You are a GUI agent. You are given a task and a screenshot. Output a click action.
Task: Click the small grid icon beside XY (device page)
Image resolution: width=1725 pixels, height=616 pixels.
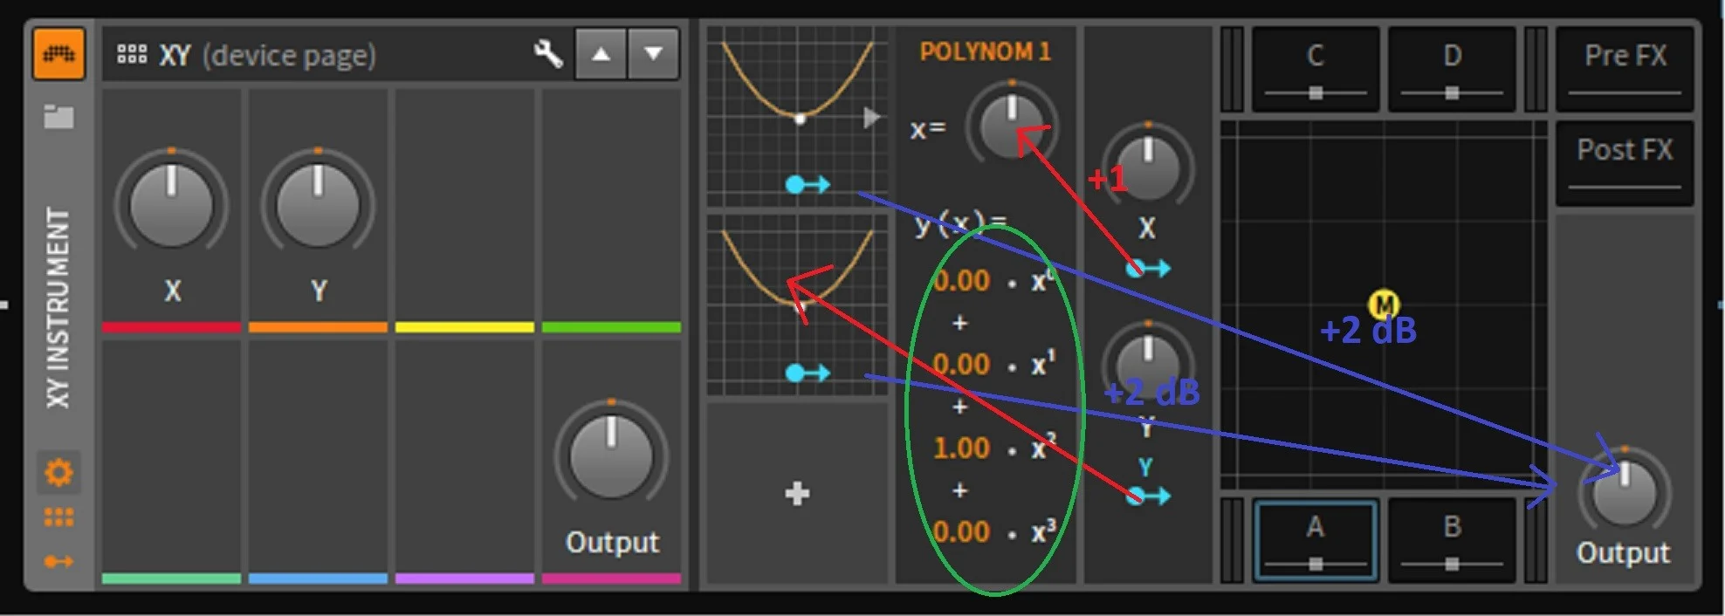pyautogui.click(x=132, y=54)
